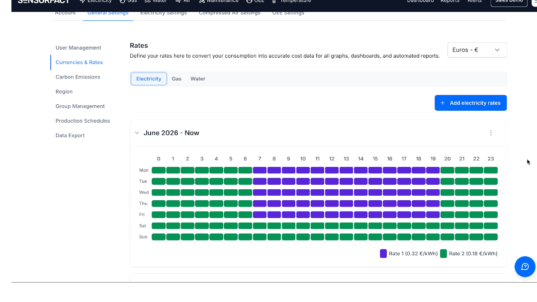The image size is (537, 302).
Task: Add electricity rates button
Action: tap(470, 103)
